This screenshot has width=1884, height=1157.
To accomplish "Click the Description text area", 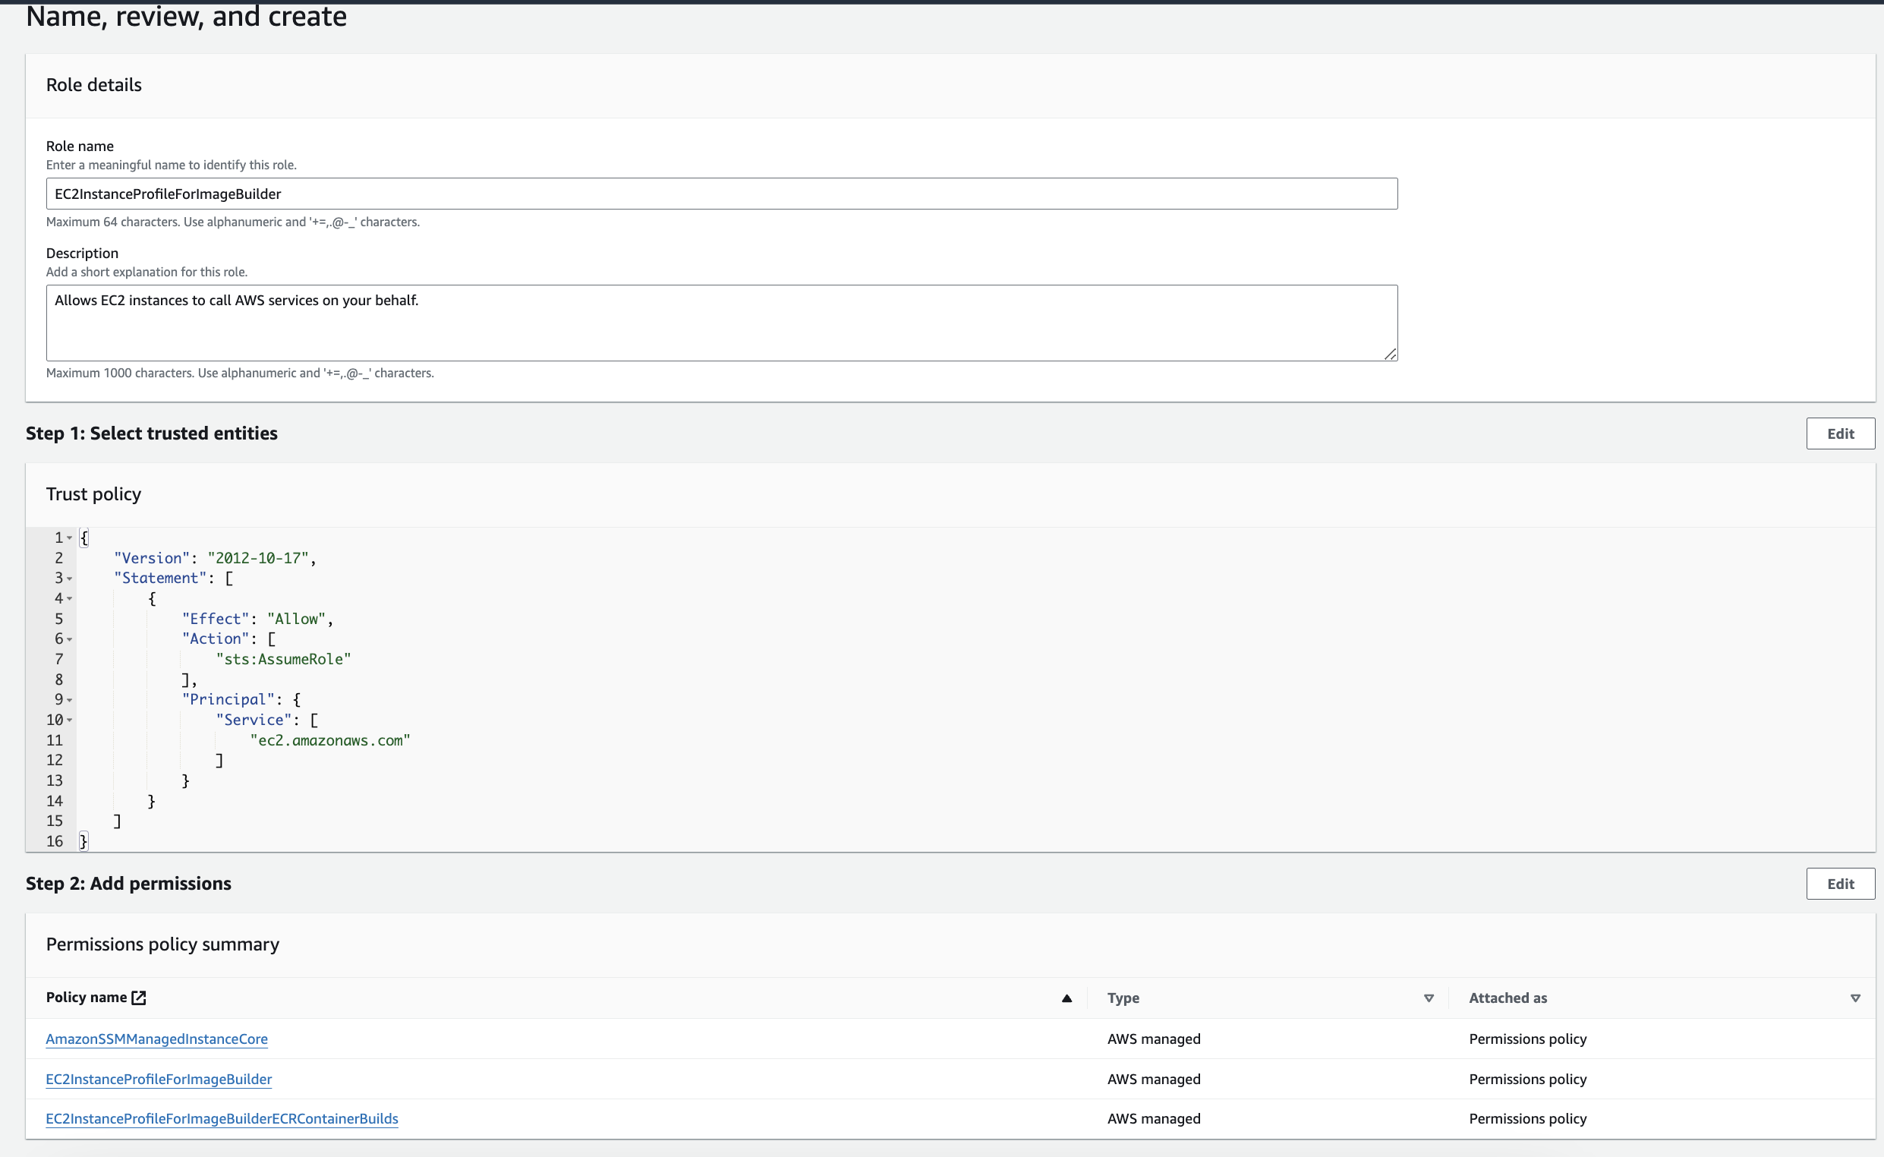I will click(x=720, y=322).
